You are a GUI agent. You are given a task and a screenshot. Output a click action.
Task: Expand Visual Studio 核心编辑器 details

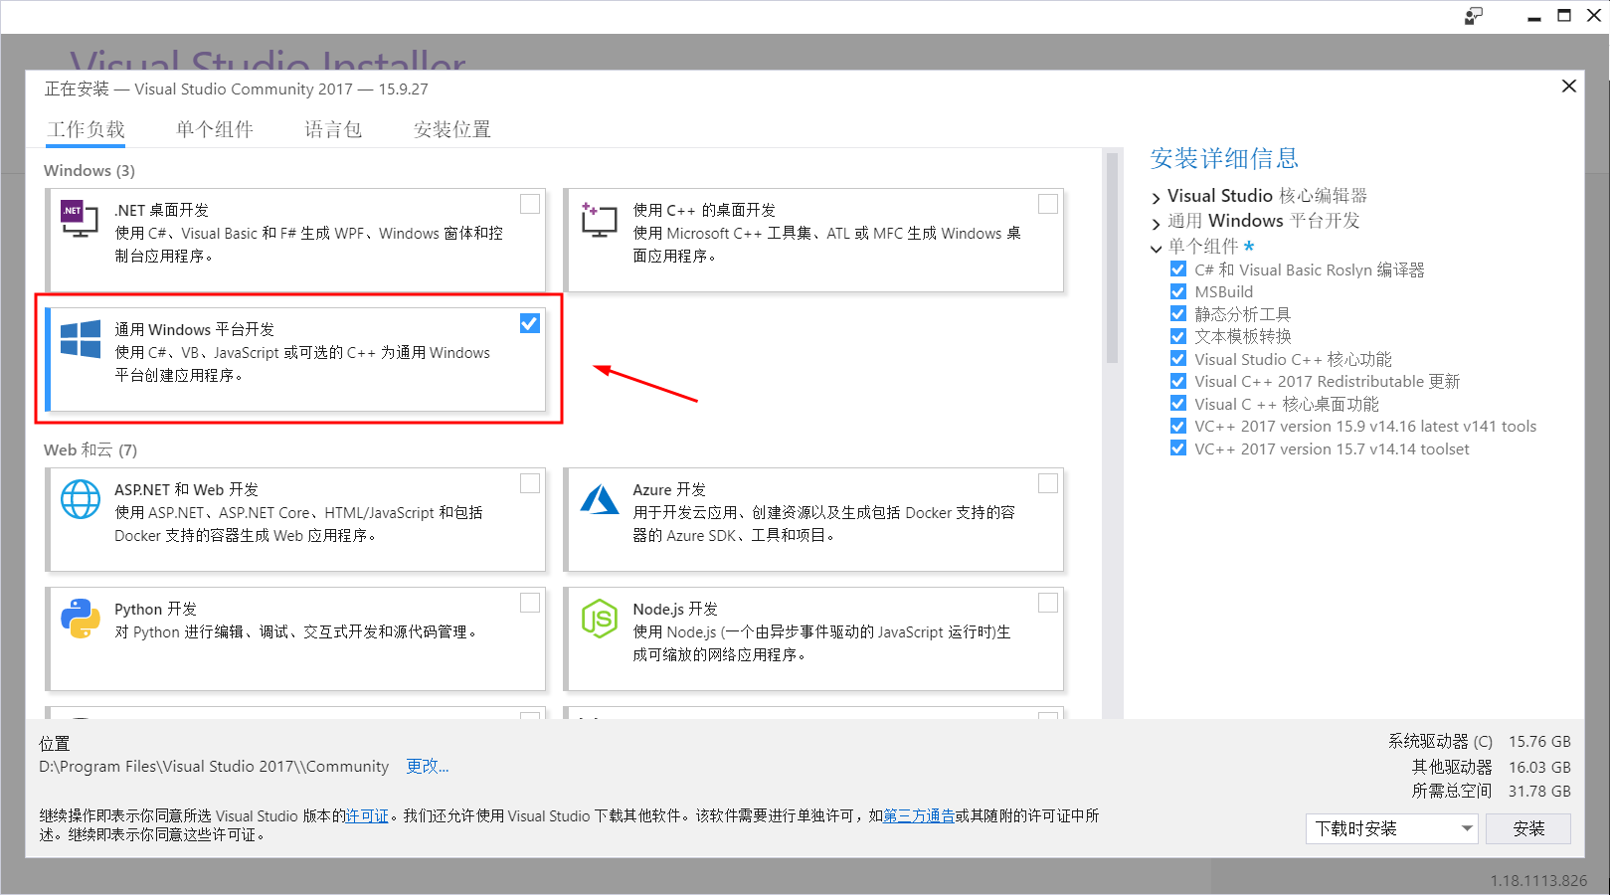pyautogui.click(x=1156, y=198)
